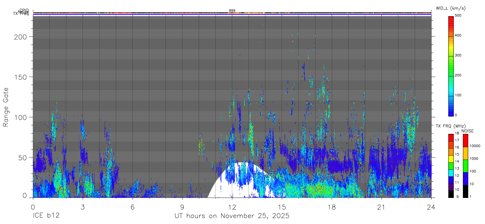
Task: Click the '100' tick on the Range Gate axis
Action: (21, 117)
